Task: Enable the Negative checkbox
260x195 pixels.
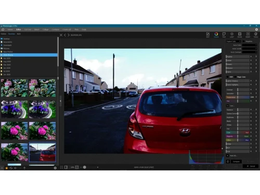Action: [243, 42]
